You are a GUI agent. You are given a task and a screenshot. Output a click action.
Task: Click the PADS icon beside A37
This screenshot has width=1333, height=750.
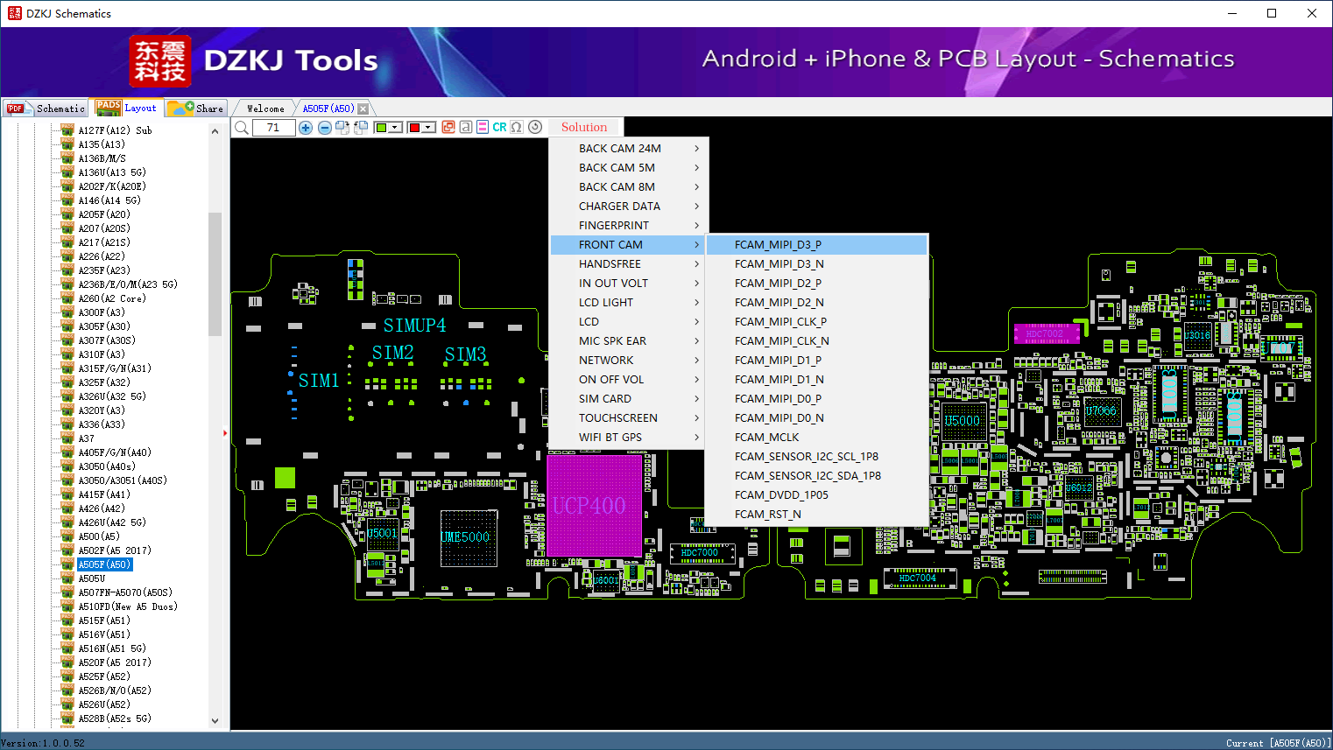click(67, 438)
